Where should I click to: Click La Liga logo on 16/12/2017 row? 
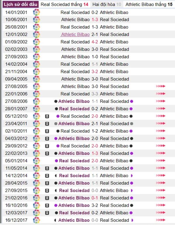[x=36, y=220]
